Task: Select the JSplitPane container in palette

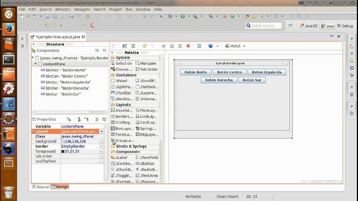Action: (122, 87)
